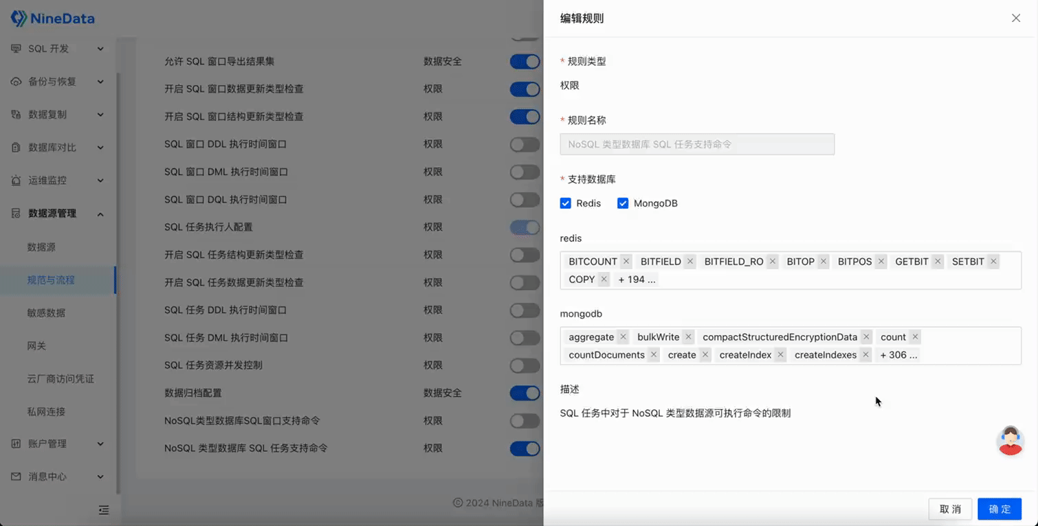Expand the 备份与恢复 menu chevron

pos(100,82)
